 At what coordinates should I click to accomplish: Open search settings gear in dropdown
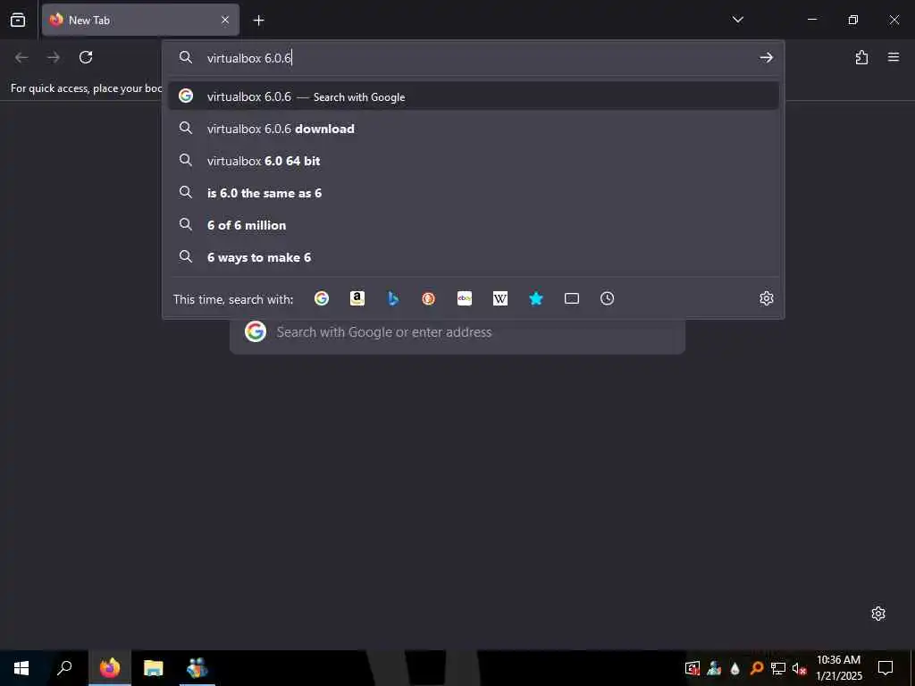coord(766,298)
